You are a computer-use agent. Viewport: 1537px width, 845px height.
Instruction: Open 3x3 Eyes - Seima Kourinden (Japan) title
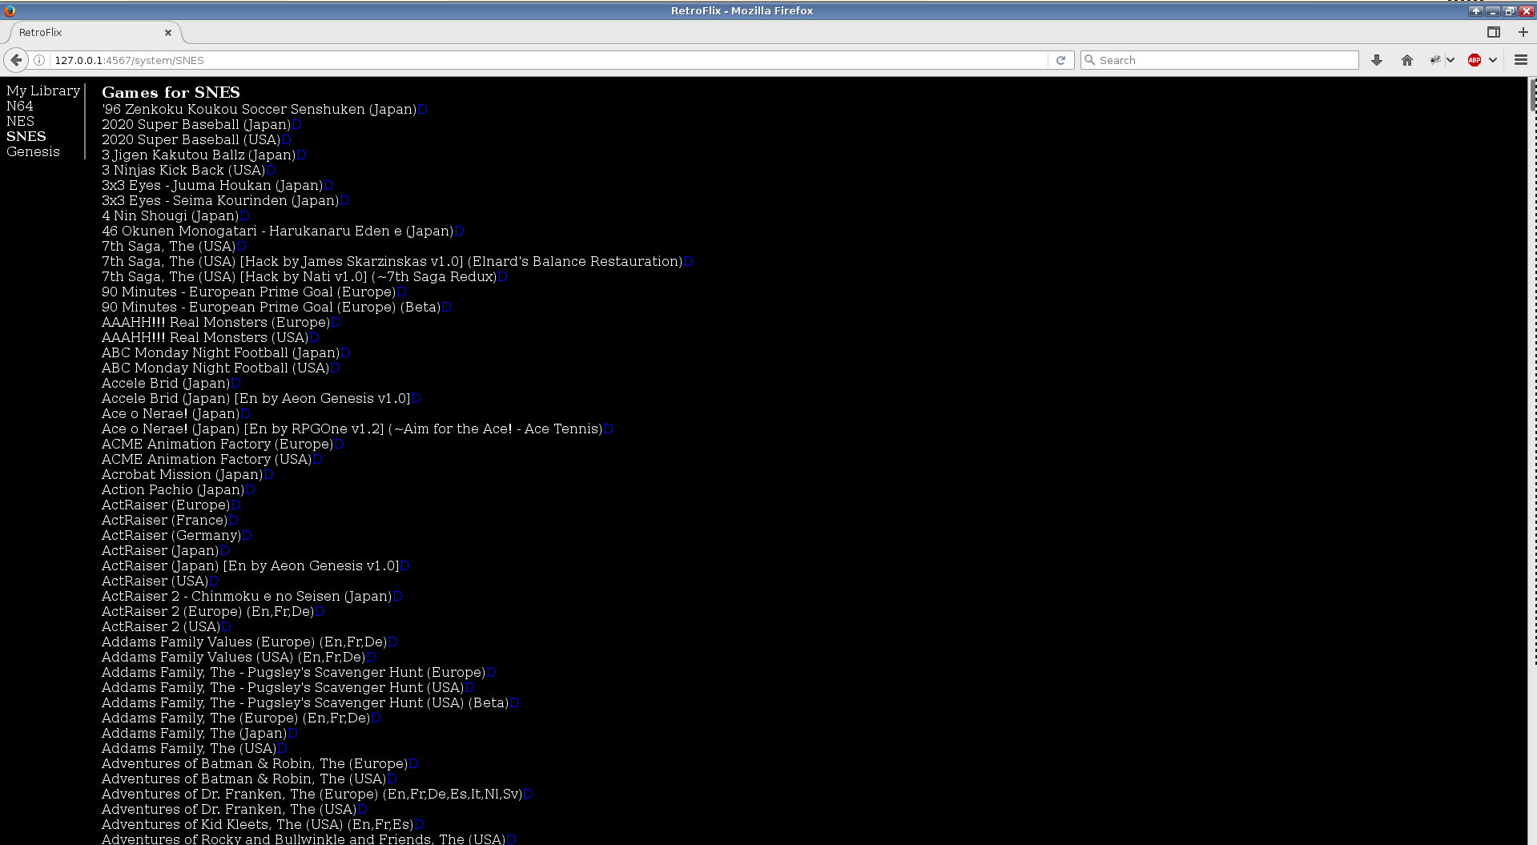220,200
